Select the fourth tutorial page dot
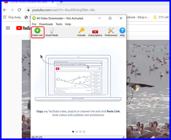The height and width of the screenshot is (140, 171). pyautogui.click(x=84, y=132)
